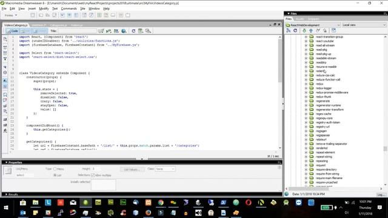The width and height of the screenshot is (388, 218).
Task: Open the Local view dropdown
Action: pos(364,25)
